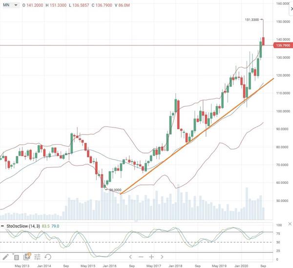Screen dimensions: 293x268
Task: Click the small volume pane handle below bars
Action: 136,221
